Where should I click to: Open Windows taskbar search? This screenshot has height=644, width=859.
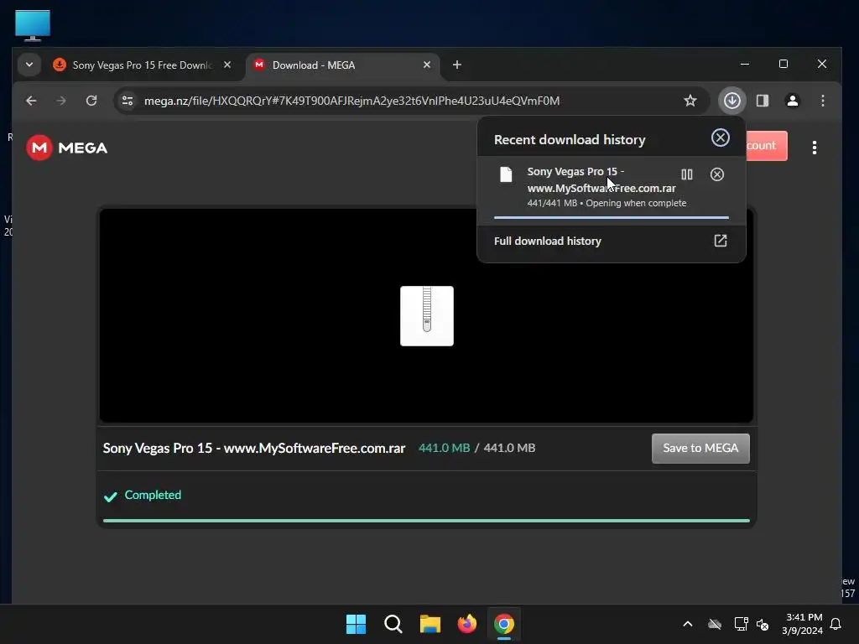[x=393, y=624]
